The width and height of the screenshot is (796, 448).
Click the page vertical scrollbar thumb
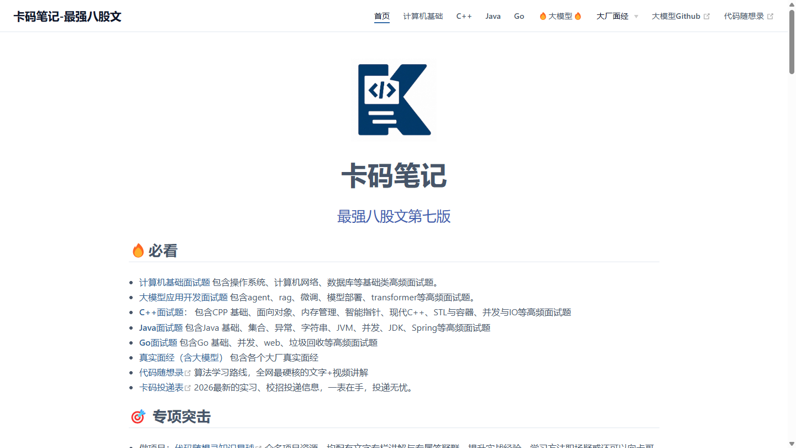(x=792, y=42)
